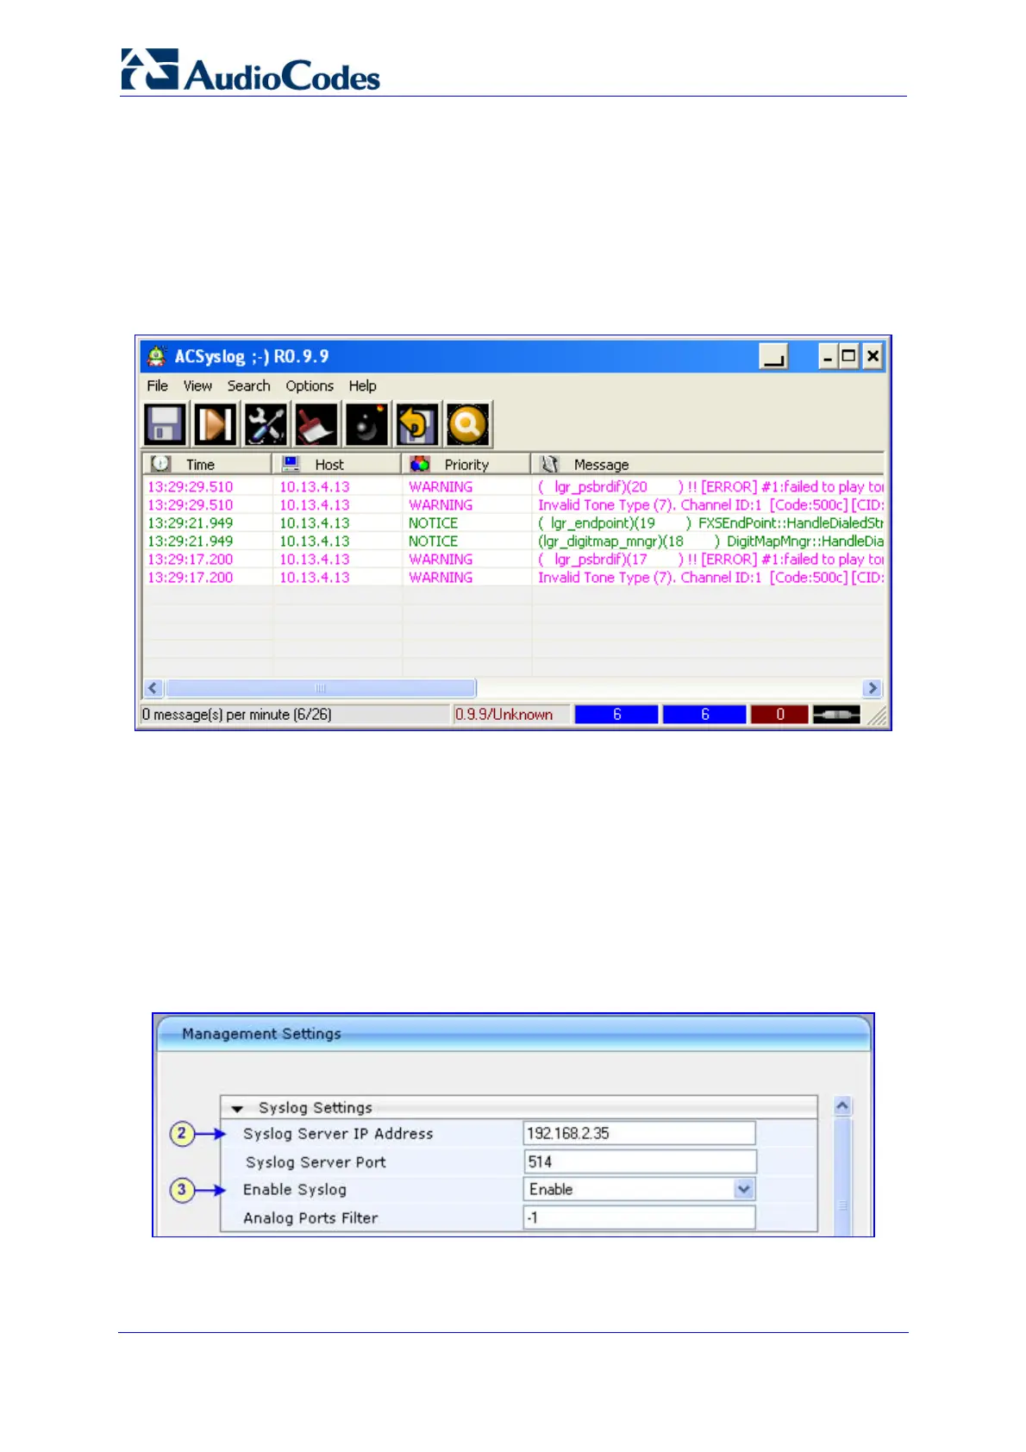Sort by the Priority column header
1026x1452 pixels.
pos(466,464)
